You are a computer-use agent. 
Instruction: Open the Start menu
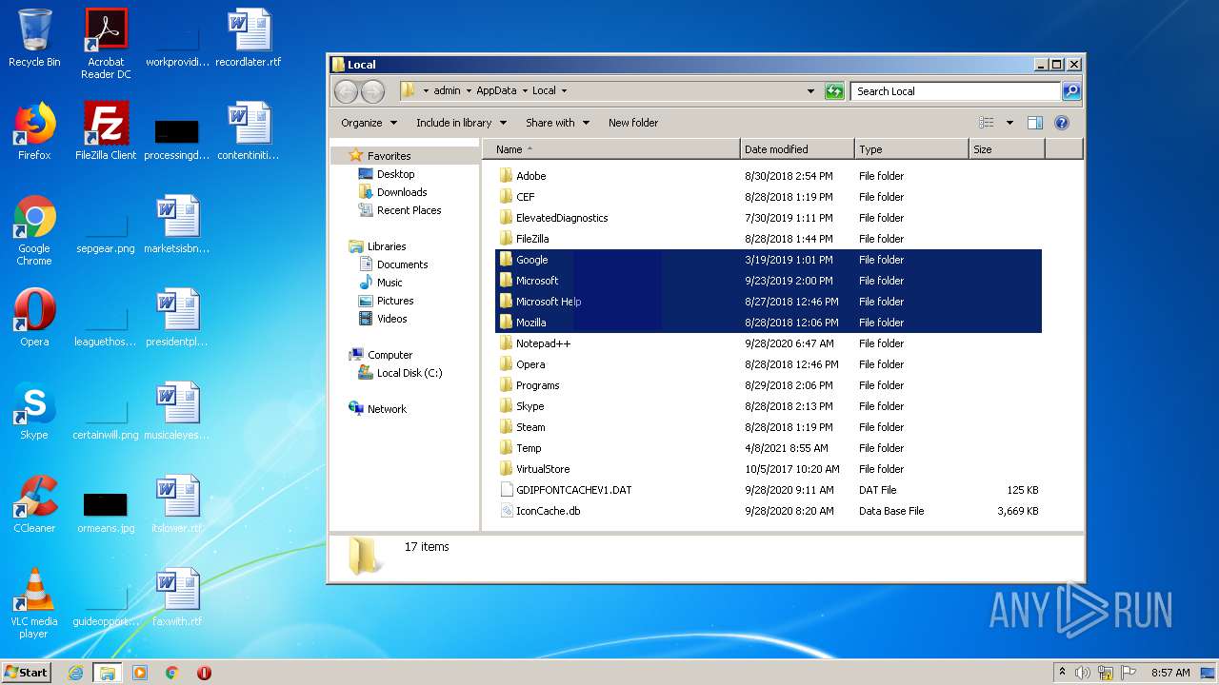(27, 673)
